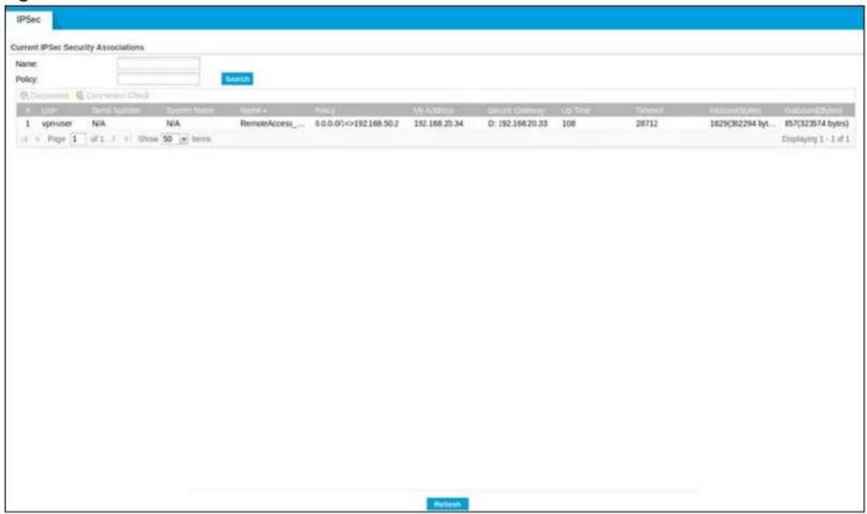Open the Show items-per-page dropdown

tap(175, 140)
